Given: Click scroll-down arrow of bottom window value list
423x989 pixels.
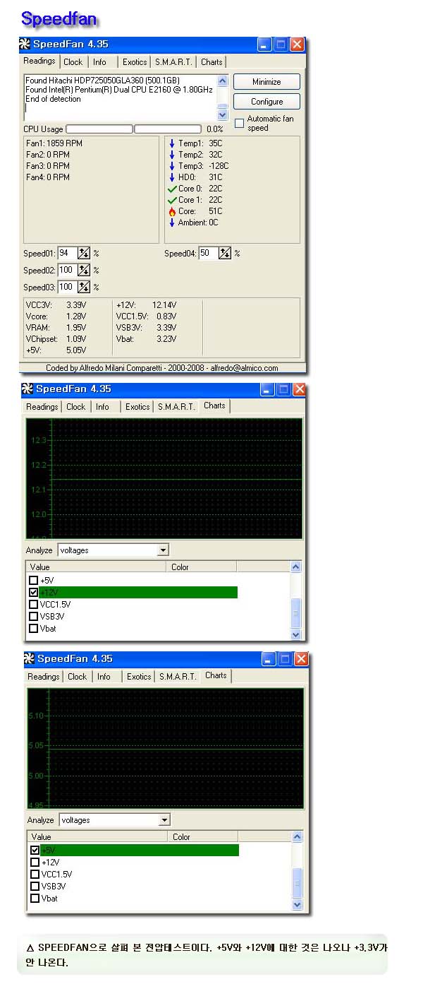Looking at the screenshot, I should [x=298, y=904].
